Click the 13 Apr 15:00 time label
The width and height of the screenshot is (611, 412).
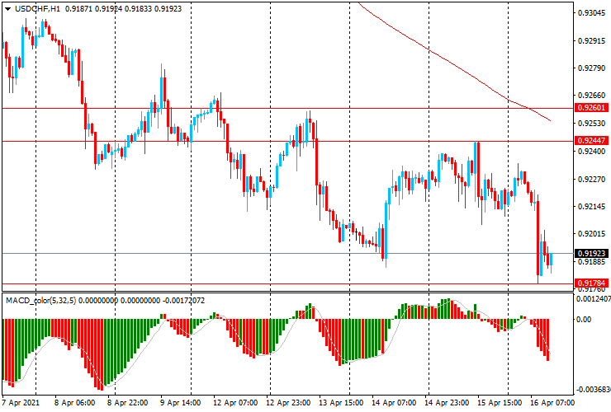click(x=343, y=404)
